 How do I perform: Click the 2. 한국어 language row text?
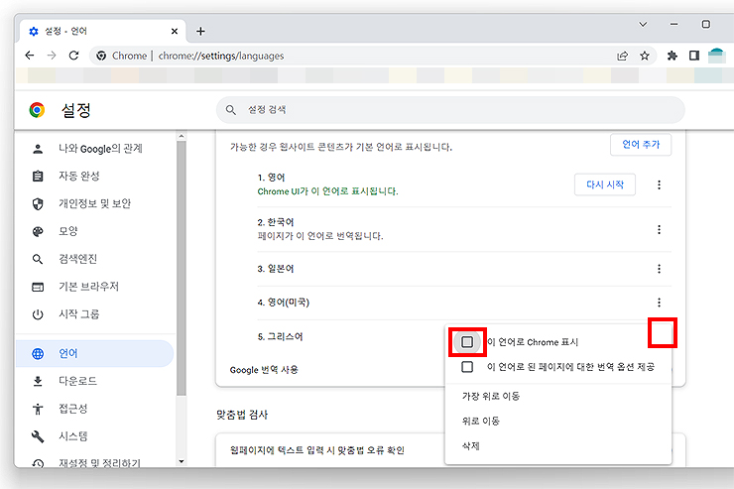276,222
